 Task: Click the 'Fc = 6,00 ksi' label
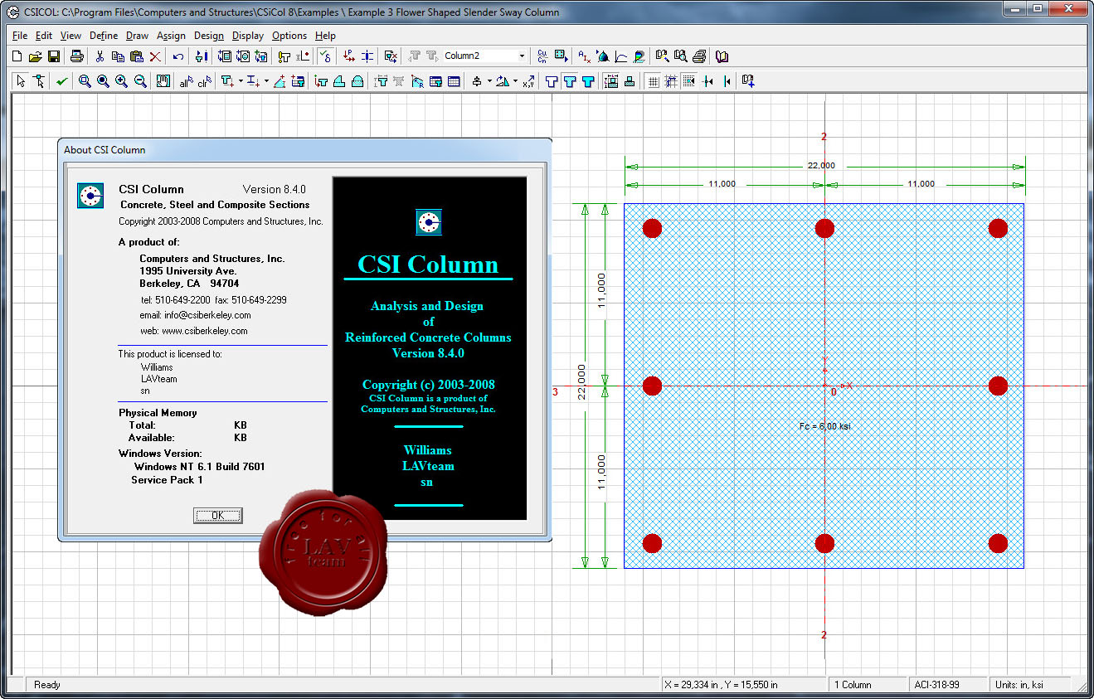coord(824,426)
